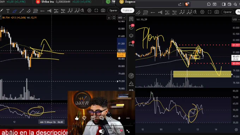Screen dimensions: 240x135
Task: Click the 80.094 red price label
Action: point(235,63)
